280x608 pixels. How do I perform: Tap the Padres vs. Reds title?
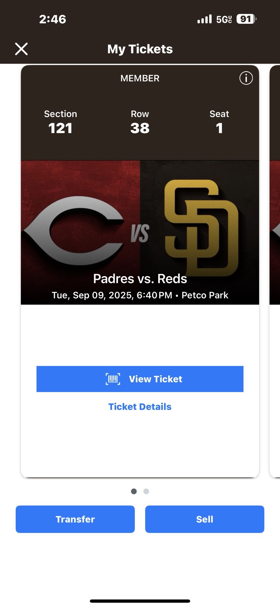tap(140, 279)
